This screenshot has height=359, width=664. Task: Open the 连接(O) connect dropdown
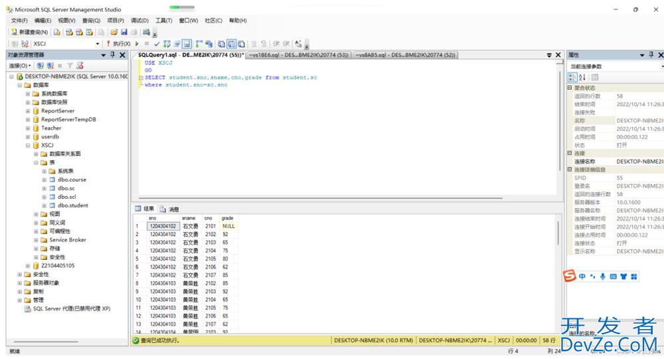point(20,66)
